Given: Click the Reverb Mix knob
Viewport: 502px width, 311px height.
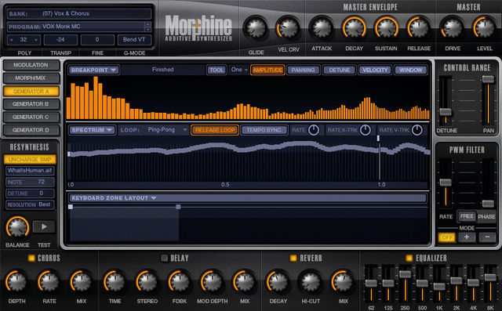Looking at the screenshot, I should (343, 281).
